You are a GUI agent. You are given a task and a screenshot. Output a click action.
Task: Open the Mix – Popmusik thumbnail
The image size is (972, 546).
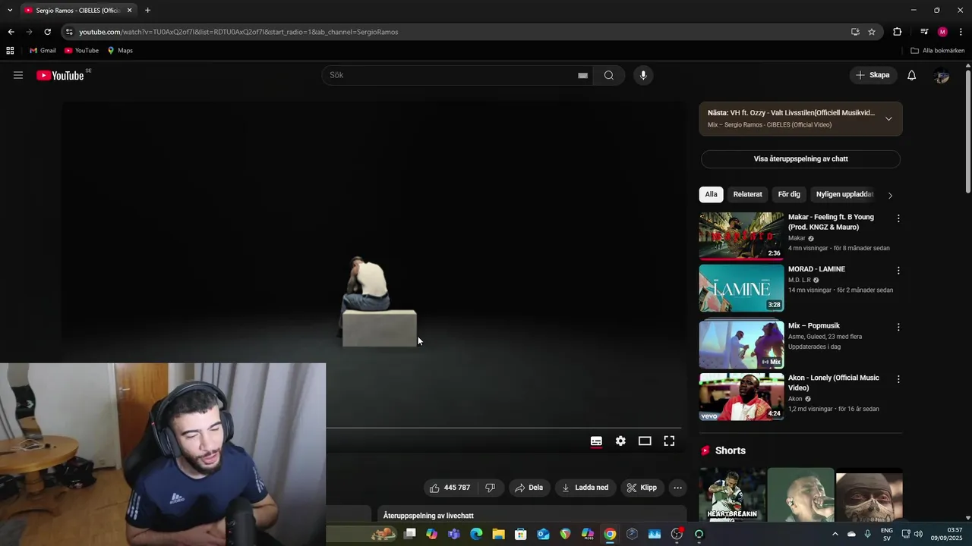pyautogui.click(x=741, y=344)
